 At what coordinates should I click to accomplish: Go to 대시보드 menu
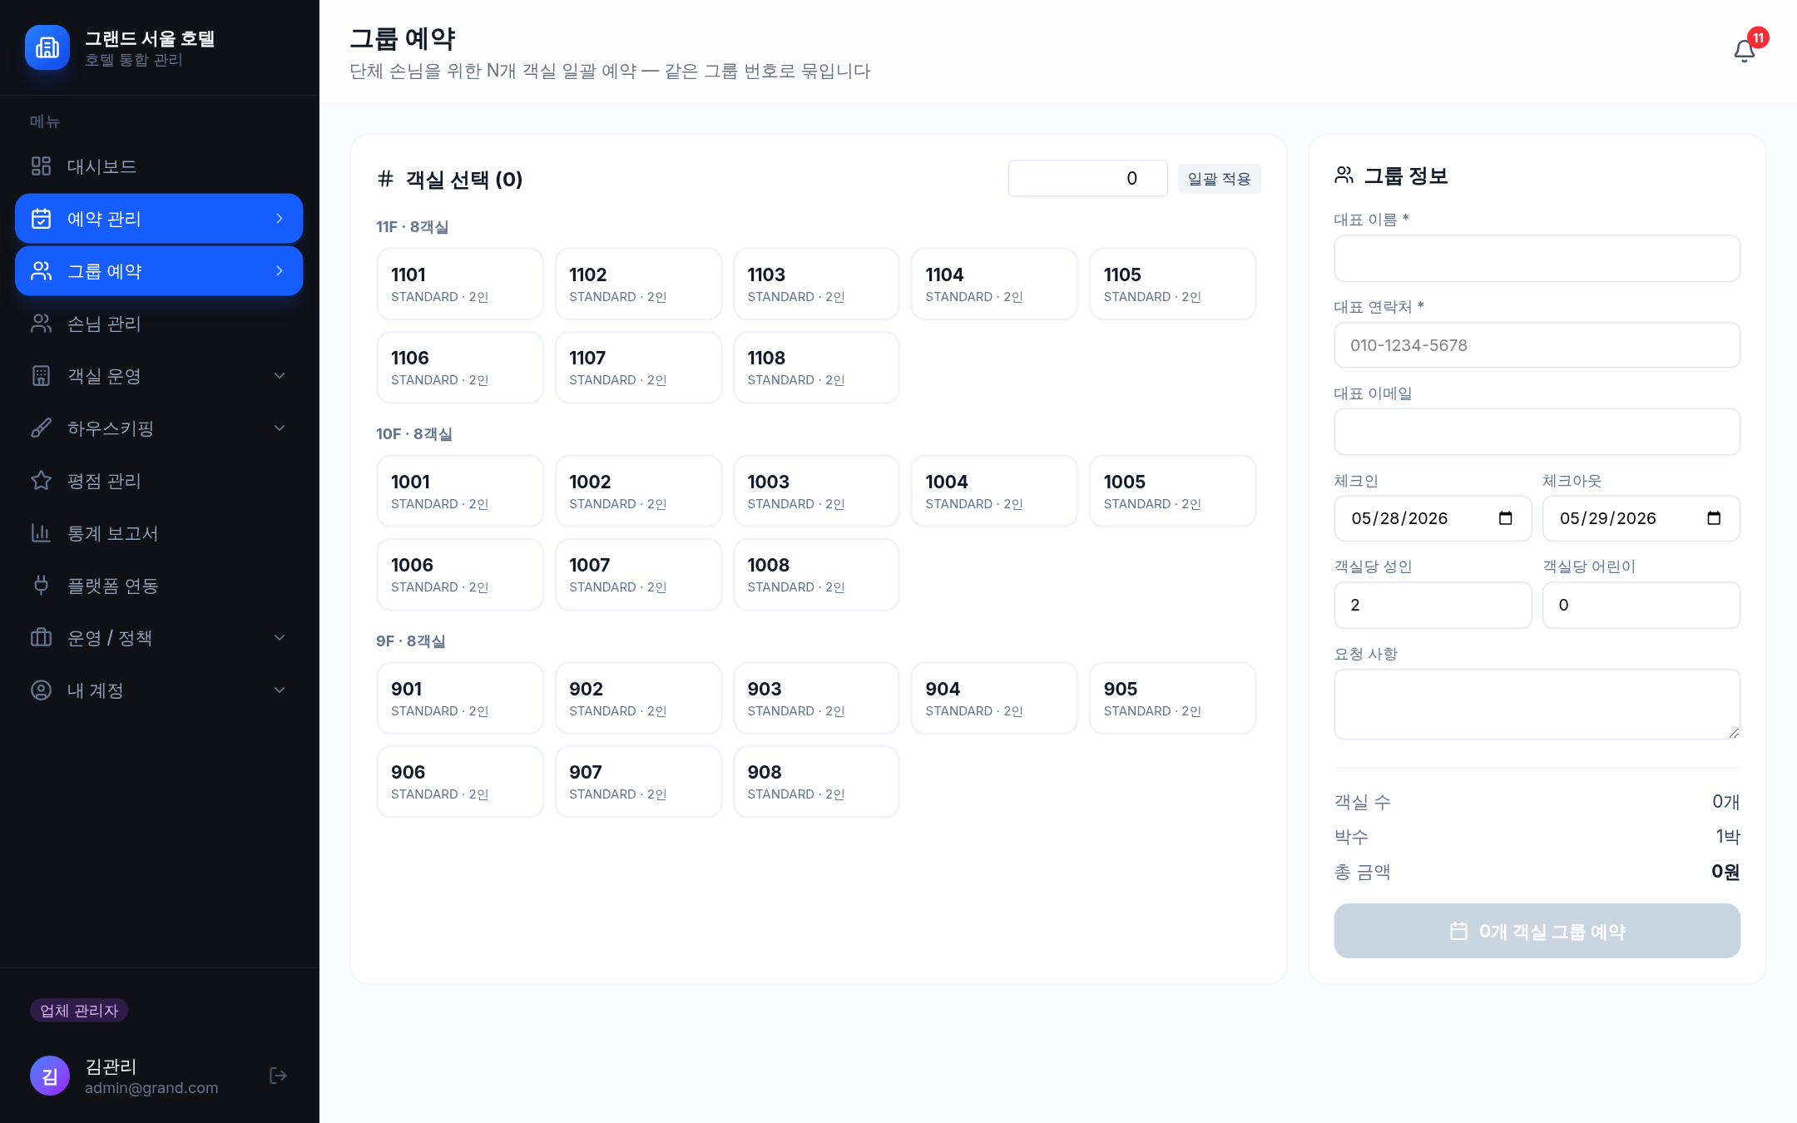tap(159, 166)
